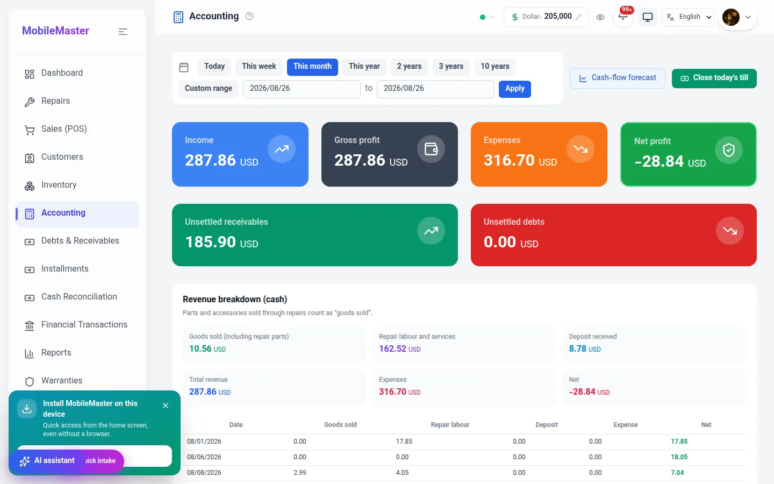774x484 pixels.
Task: Click the Dashboard grid icon
Action: (x=30, y=74)
